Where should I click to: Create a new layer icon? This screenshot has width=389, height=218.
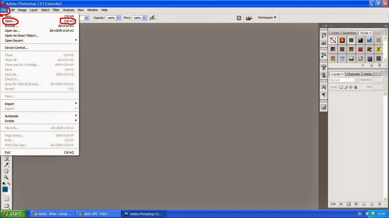(372, 204)
